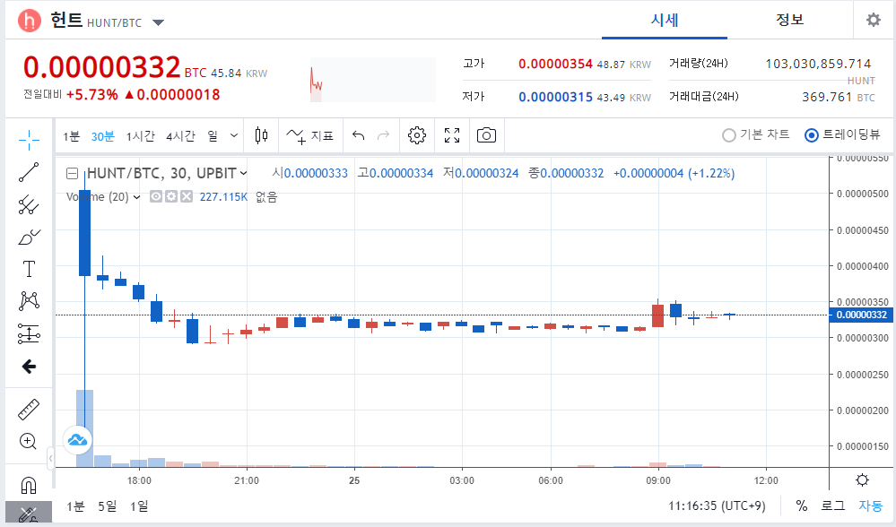Screen dimensions: 896x527
Task: Click the drawing lock pencil icon
Action: tap(29, 514)
